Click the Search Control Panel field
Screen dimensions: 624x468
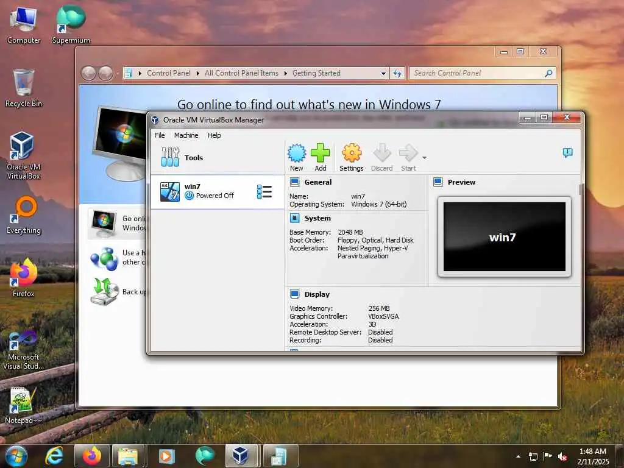[x=477, y=73]
